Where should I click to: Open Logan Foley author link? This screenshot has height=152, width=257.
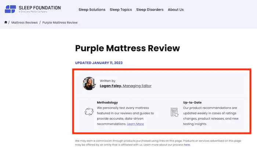tap(111, 86)
